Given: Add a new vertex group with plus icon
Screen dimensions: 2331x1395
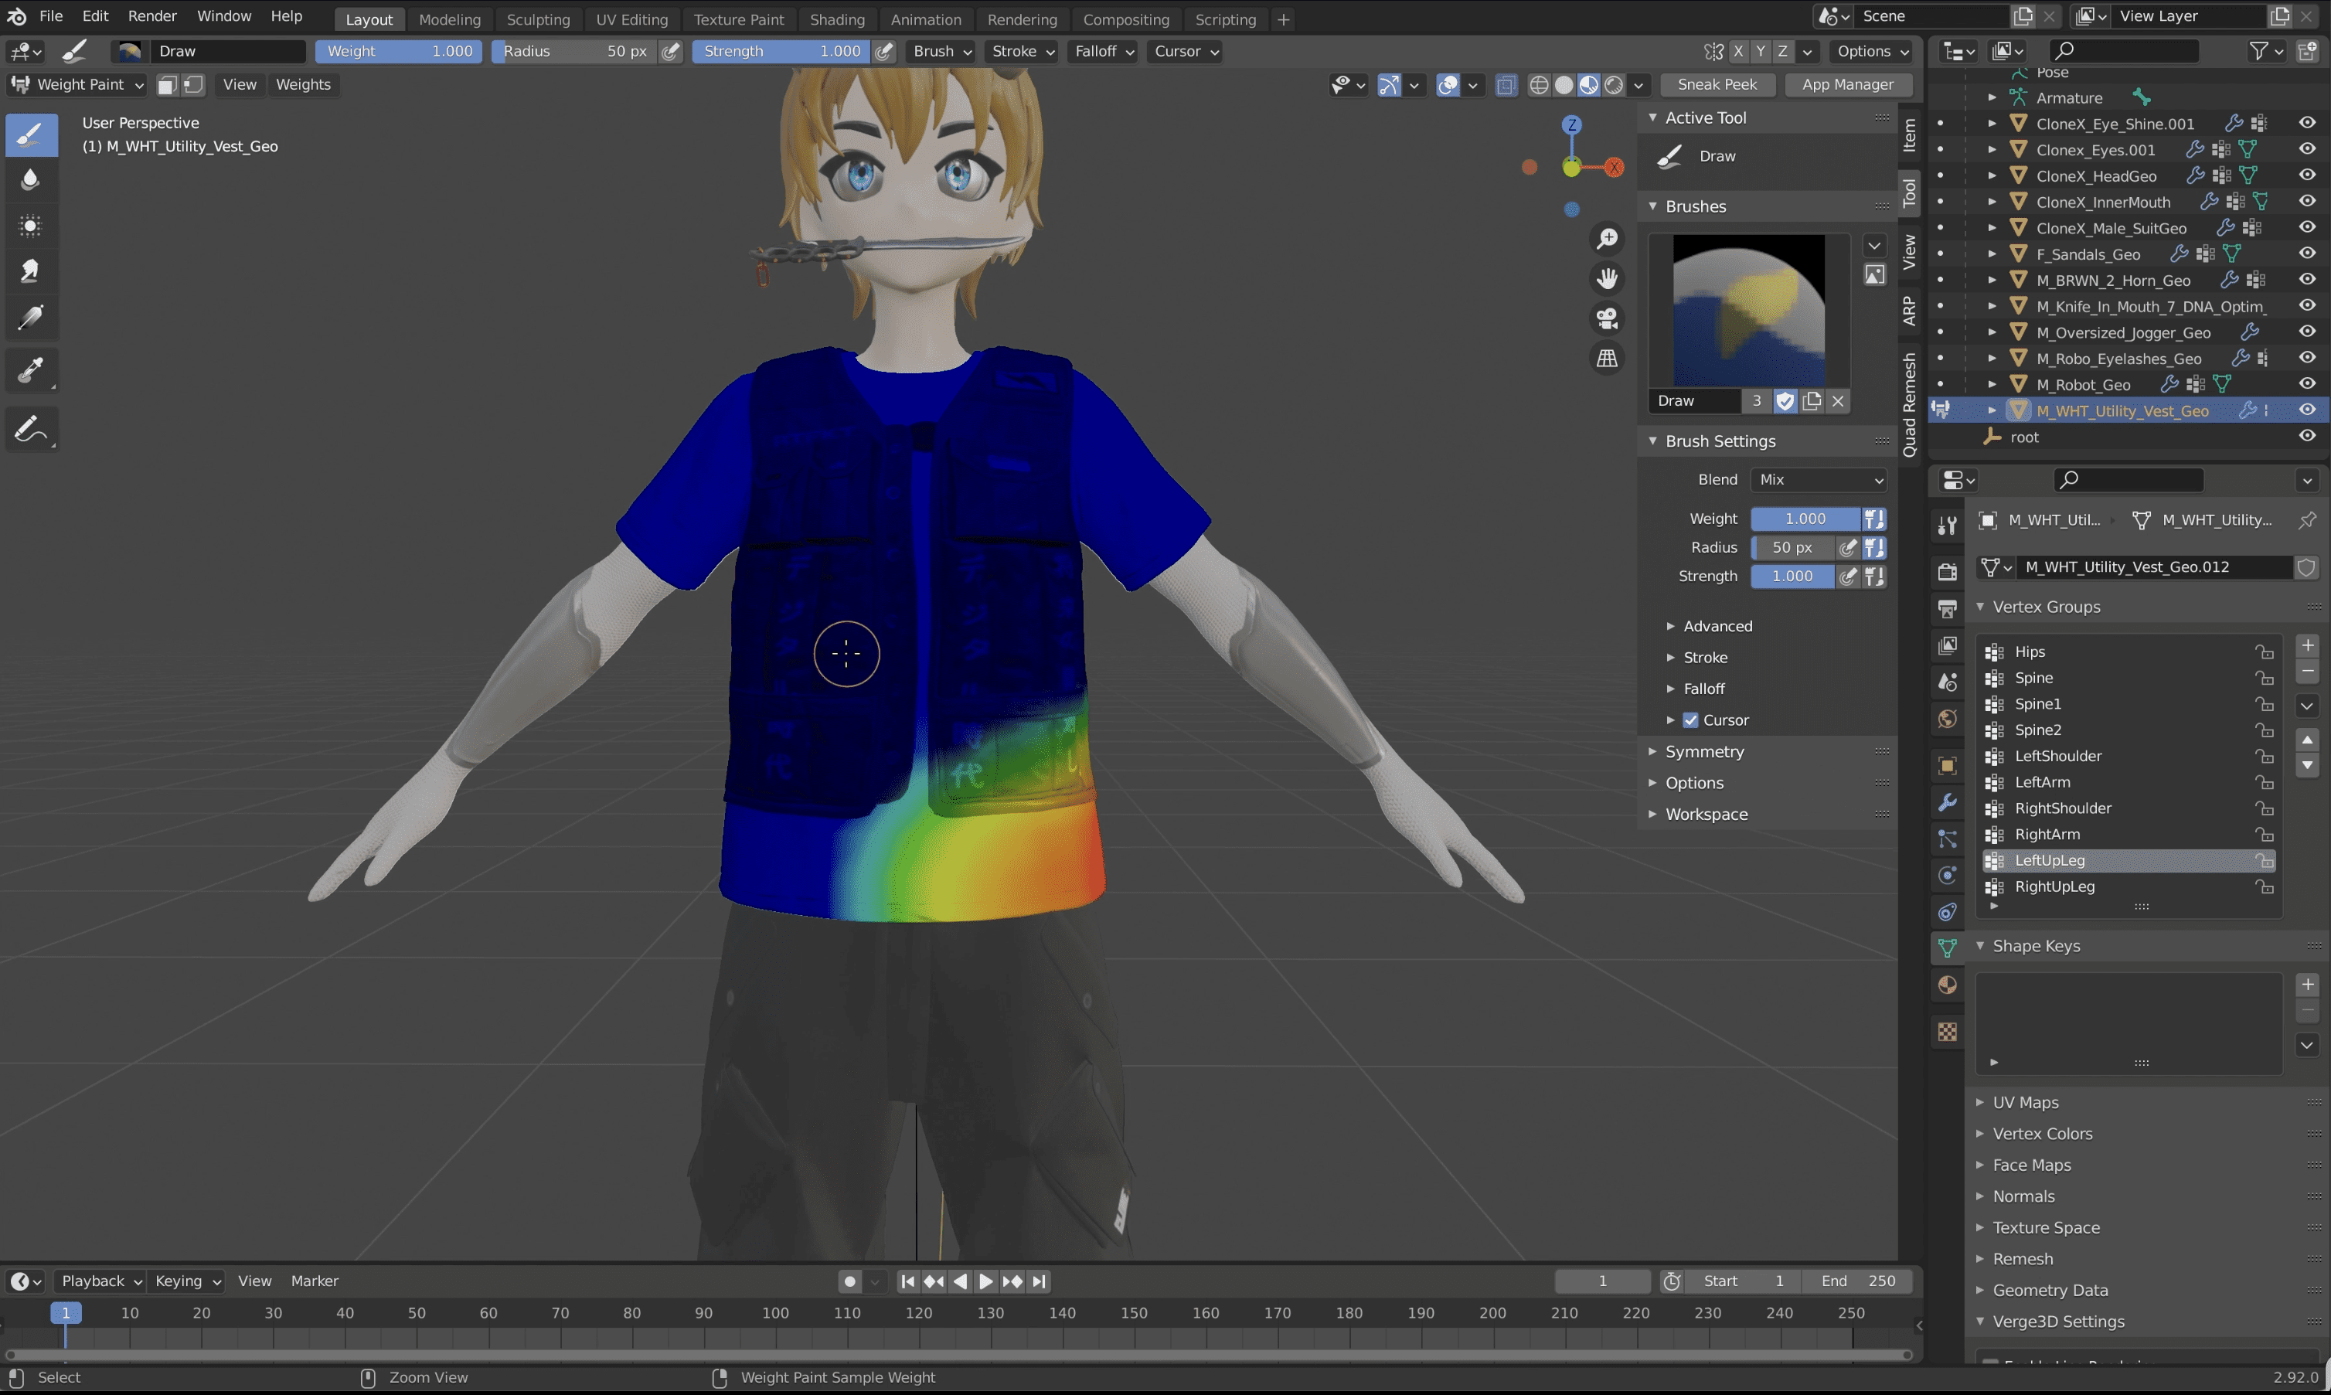Looking at the screenshot, I should (2308, 645).
